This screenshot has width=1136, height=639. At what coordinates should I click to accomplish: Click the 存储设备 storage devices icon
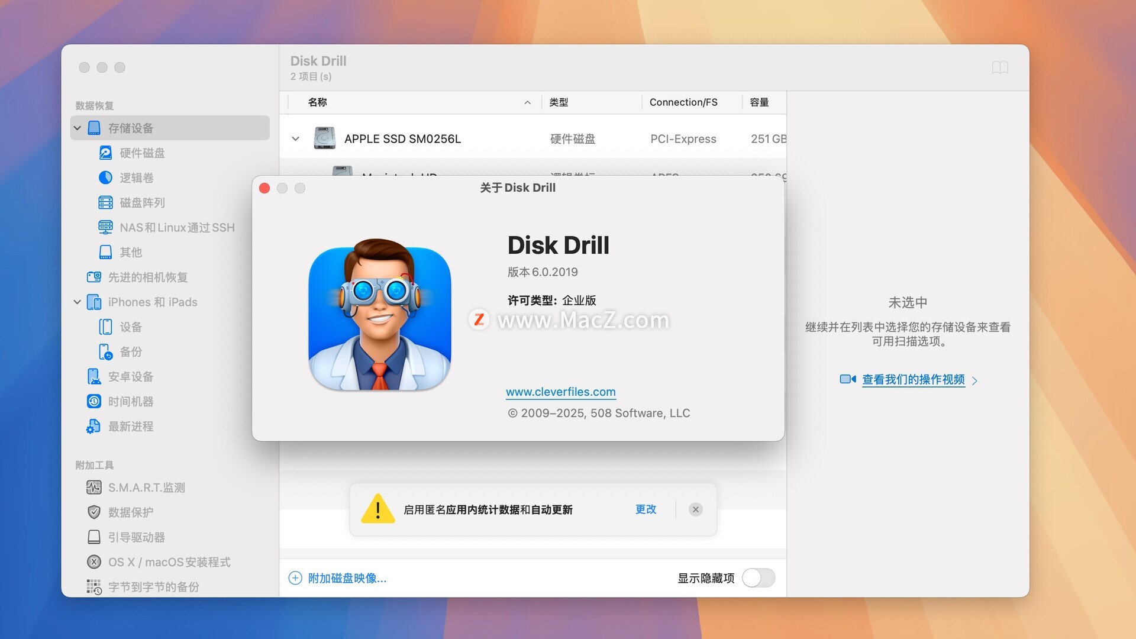click(x=93, y=128)
